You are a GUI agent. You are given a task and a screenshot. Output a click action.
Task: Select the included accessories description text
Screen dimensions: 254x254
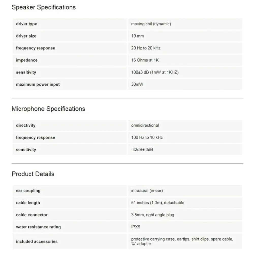pyautogui.click(x=182, y=241)
